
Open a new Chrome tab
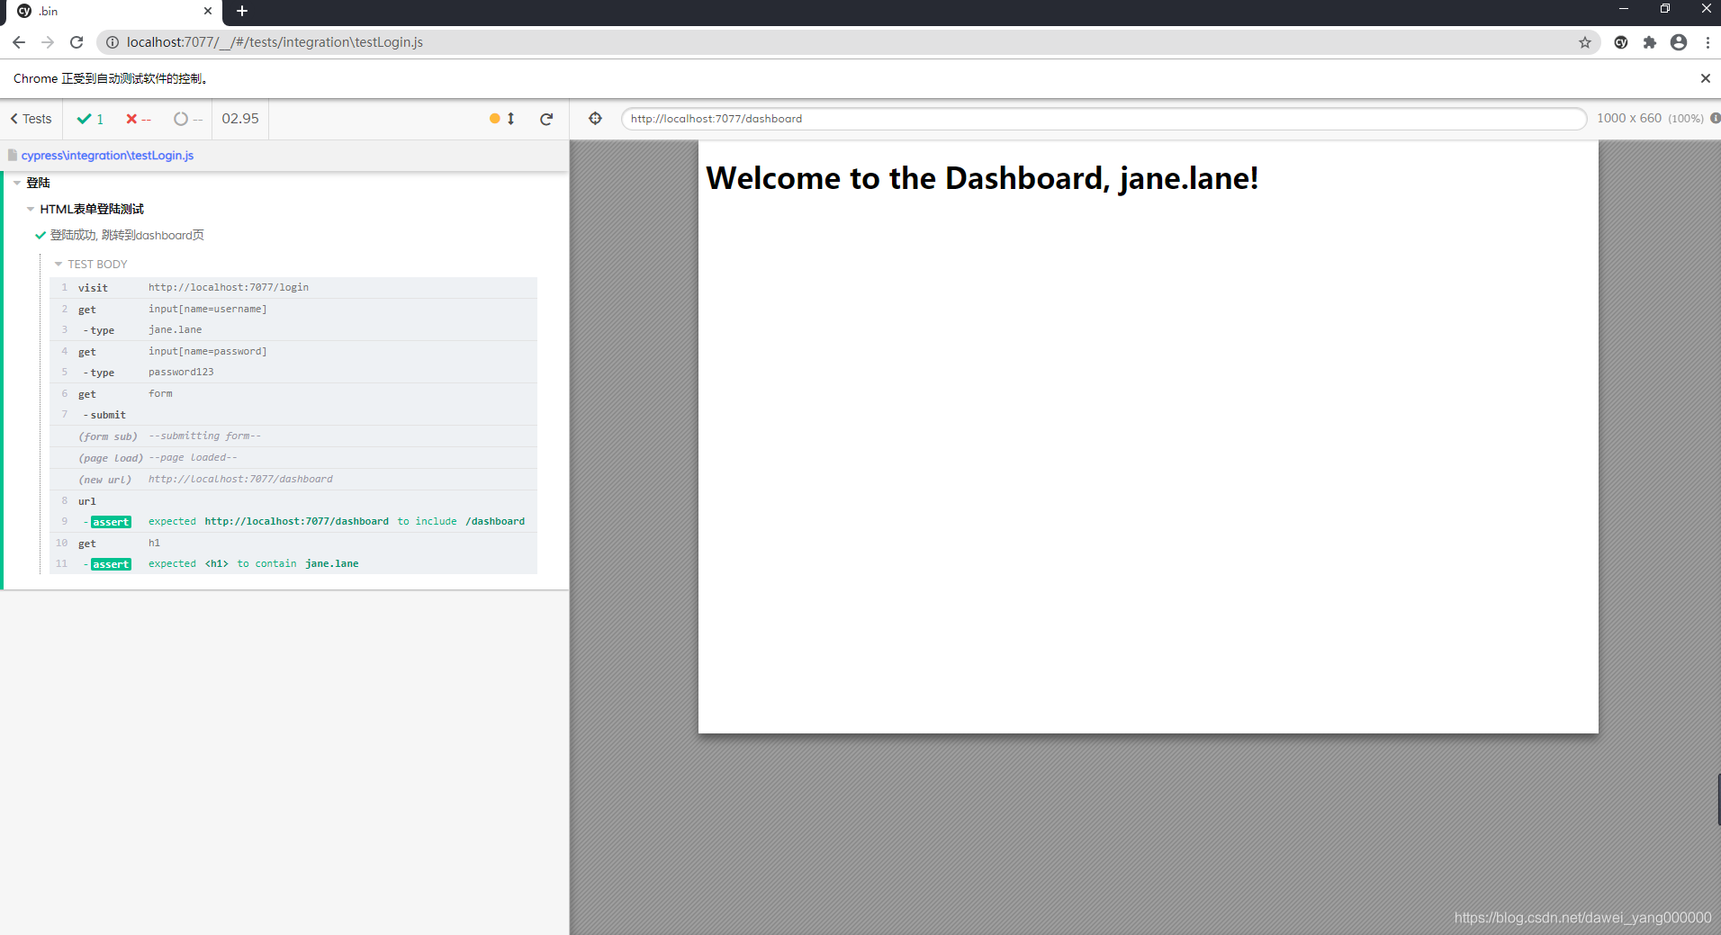pos(241,11)
